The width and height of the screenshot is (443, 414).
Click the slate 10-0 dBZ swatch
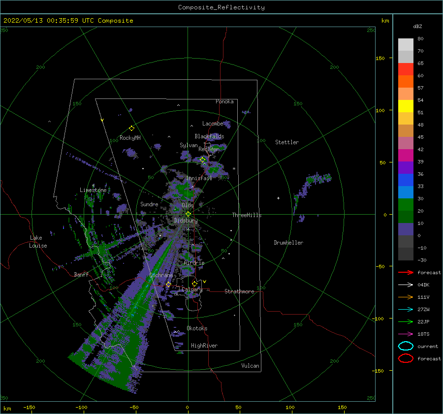click(406, 229)
